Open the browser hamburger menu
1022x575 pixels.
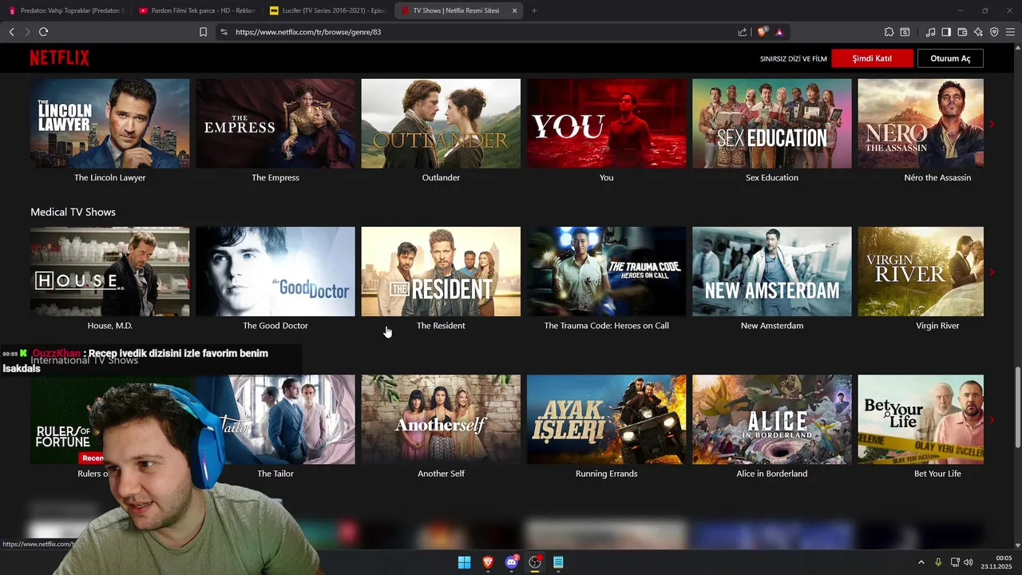(1010, 32)
